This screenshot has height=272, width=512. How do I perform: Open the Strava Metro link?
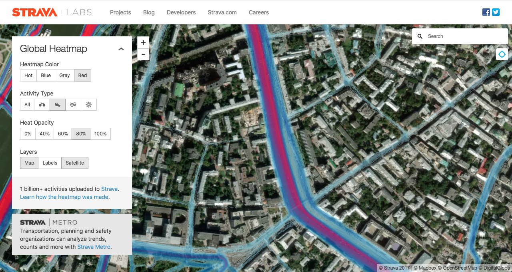pos(94,247)
